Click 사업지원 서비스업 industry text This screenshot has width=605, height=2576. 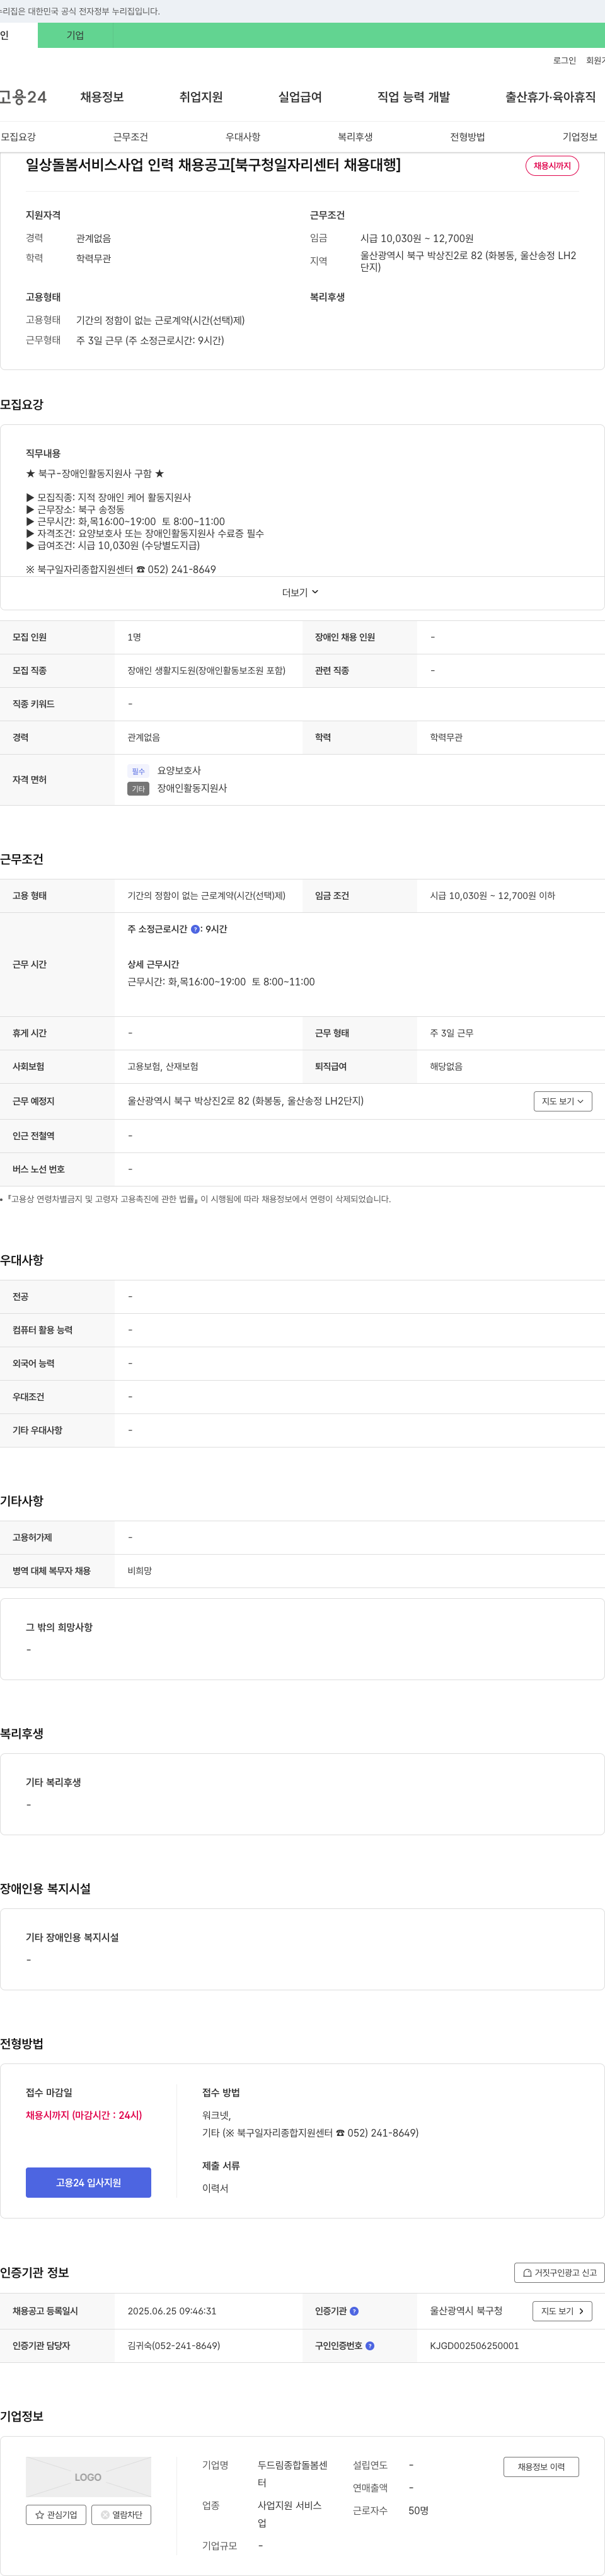(290, 2514)
